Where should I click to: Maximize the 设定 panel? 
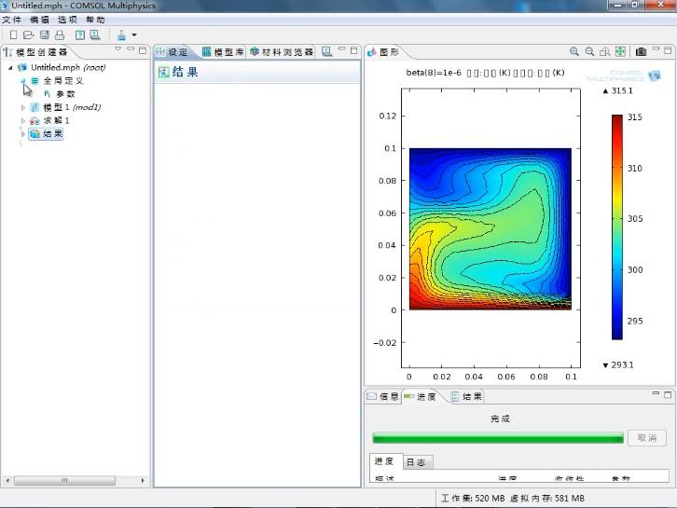[354, 50]
